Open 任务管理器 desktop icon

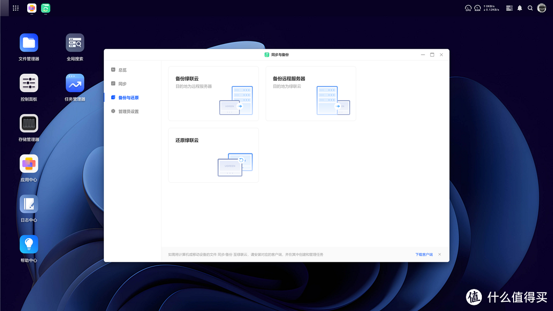pyautogui.click(x=75, y=83)
